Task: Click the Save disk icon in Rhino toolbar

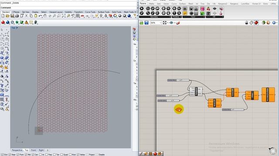Action: pyautogui.click(x=12, y=16)
